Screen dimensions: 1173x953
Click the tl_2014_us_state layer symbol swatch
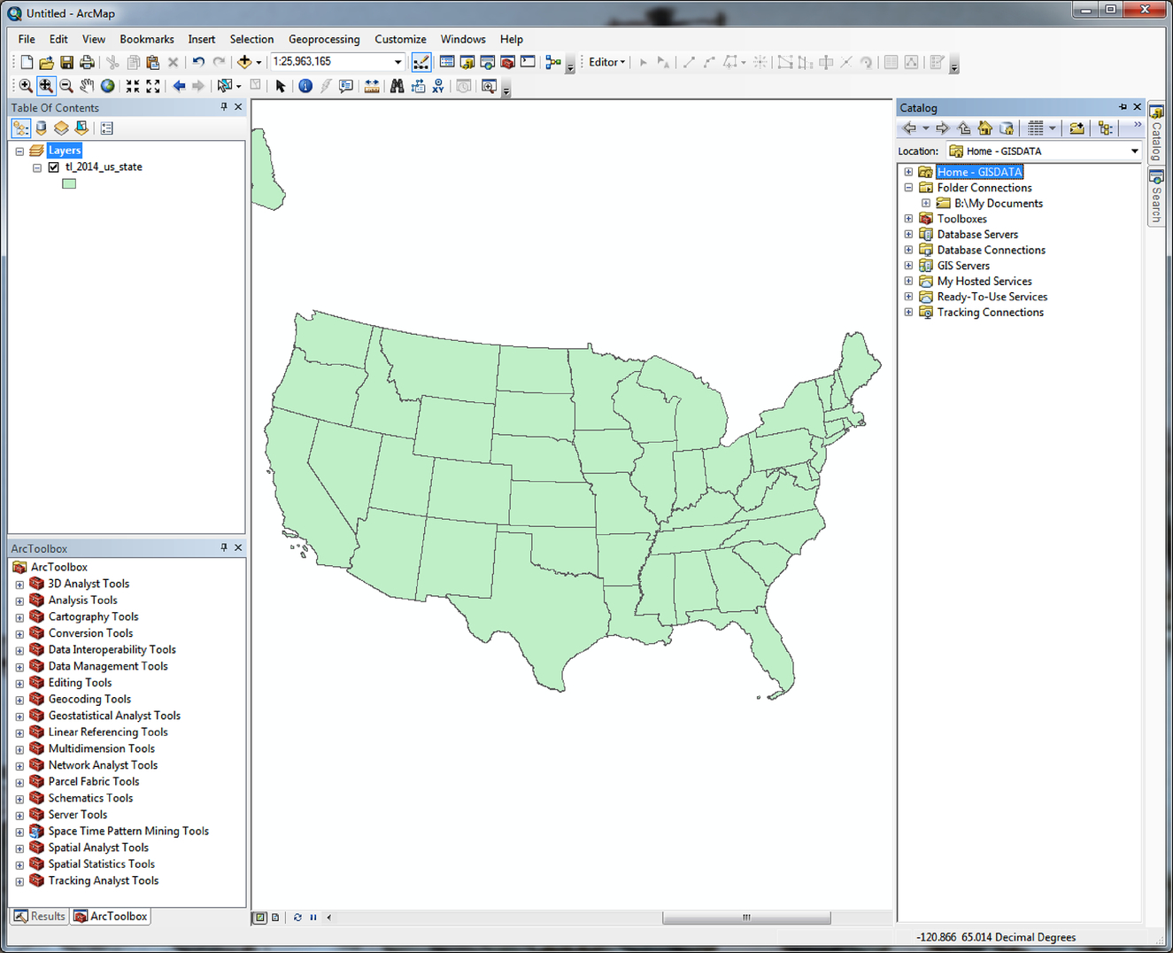69,183
